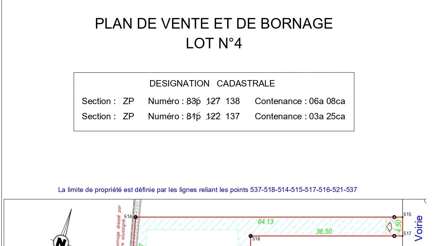Click the diamond access symbol near Voirie
This screenshot has width=437, height=246.
(389, 227)
